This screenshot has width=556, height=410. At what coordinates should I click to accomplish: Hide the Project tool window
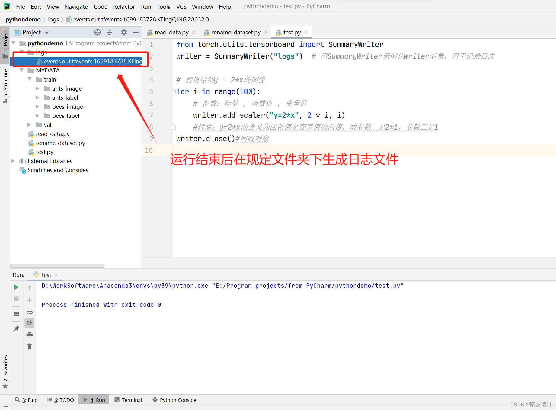(136, 32)
